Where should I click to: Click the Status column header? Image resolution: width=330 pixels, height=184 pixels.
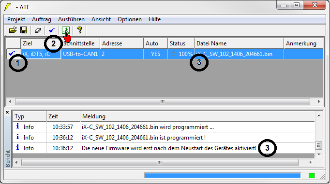click(x=181, y=43)
